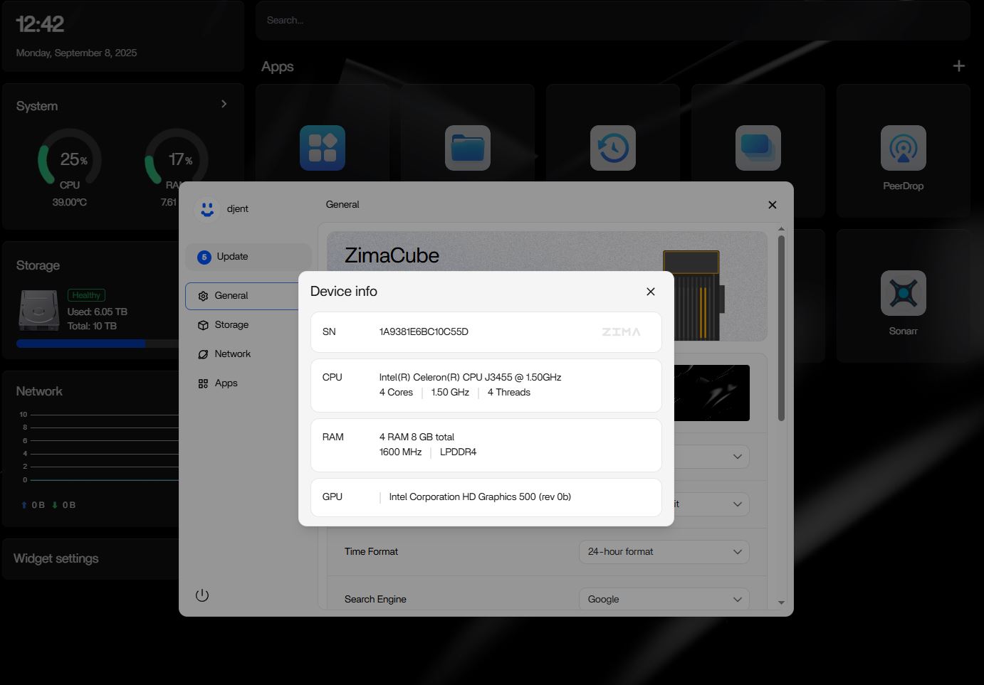Select the Storage settings menu item
Viewport: 984px width, 685px height.
[231, 325]
